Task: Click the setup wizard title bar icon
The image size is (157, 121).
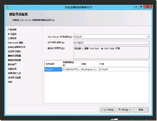Action: [8, 7]
